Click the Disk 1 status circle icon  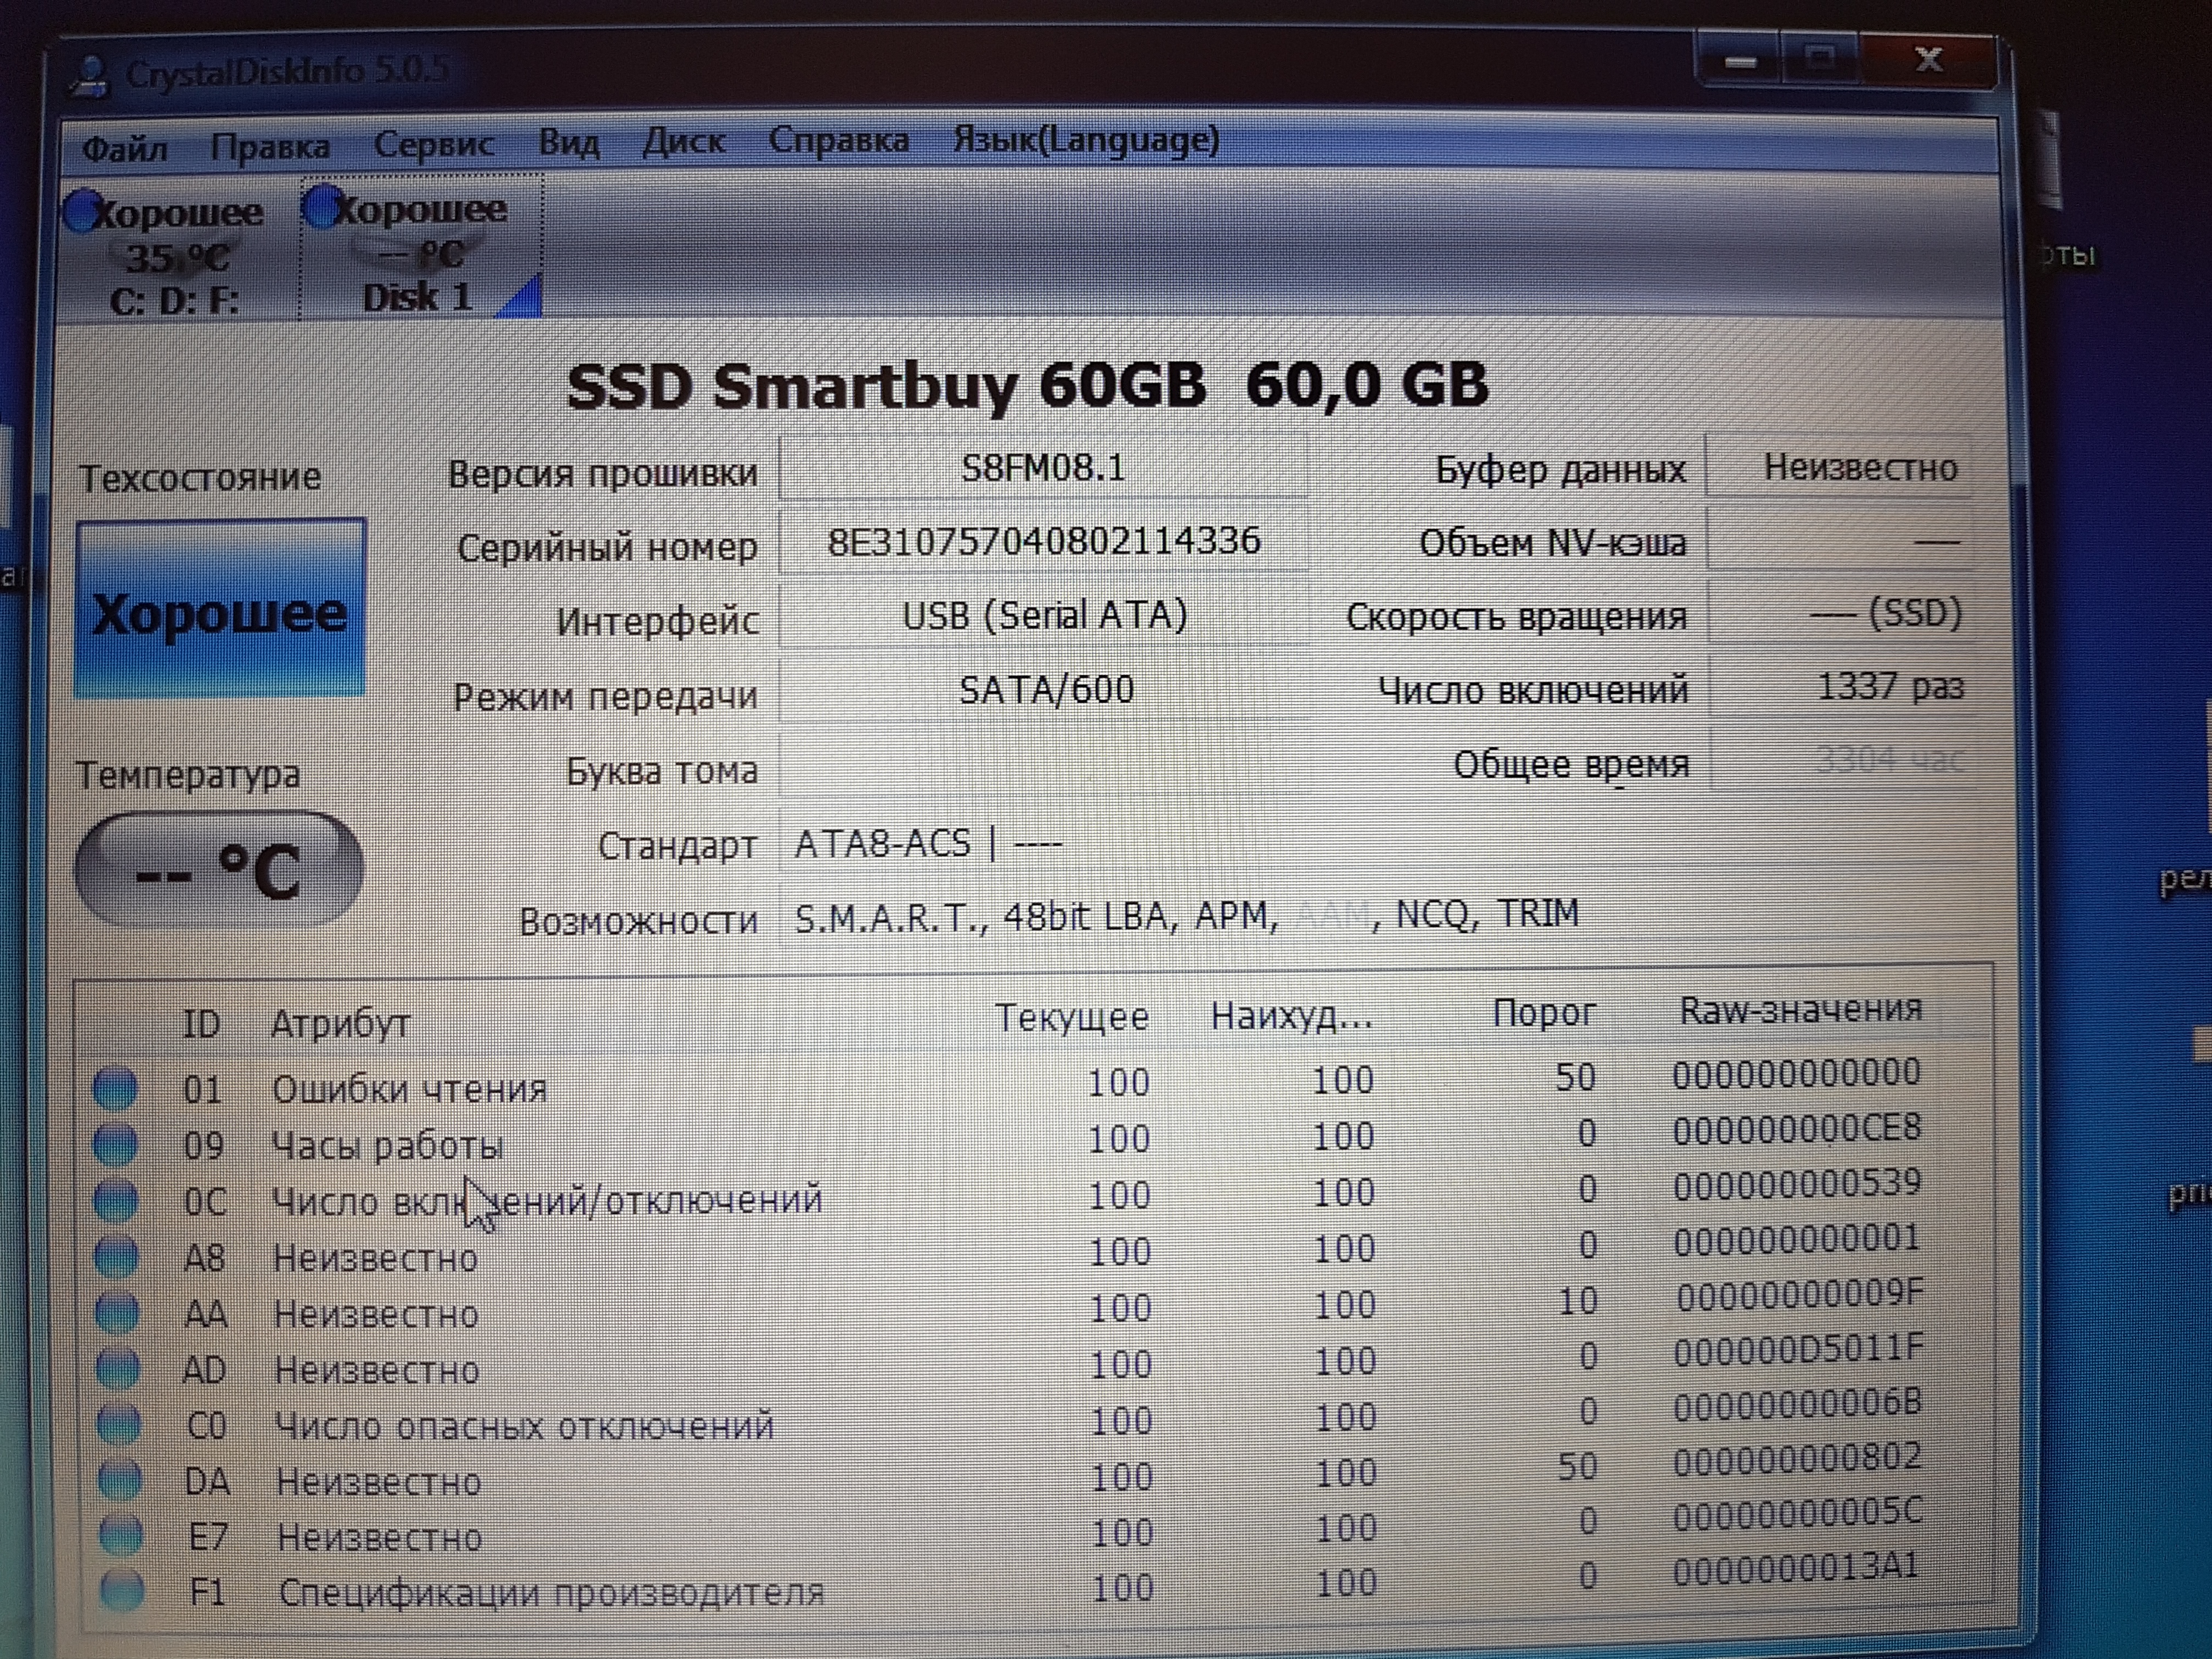321,207
